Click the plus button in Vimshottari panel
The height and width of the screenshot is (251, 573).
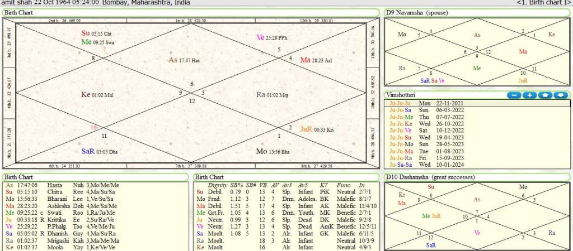tap(530, 95)
